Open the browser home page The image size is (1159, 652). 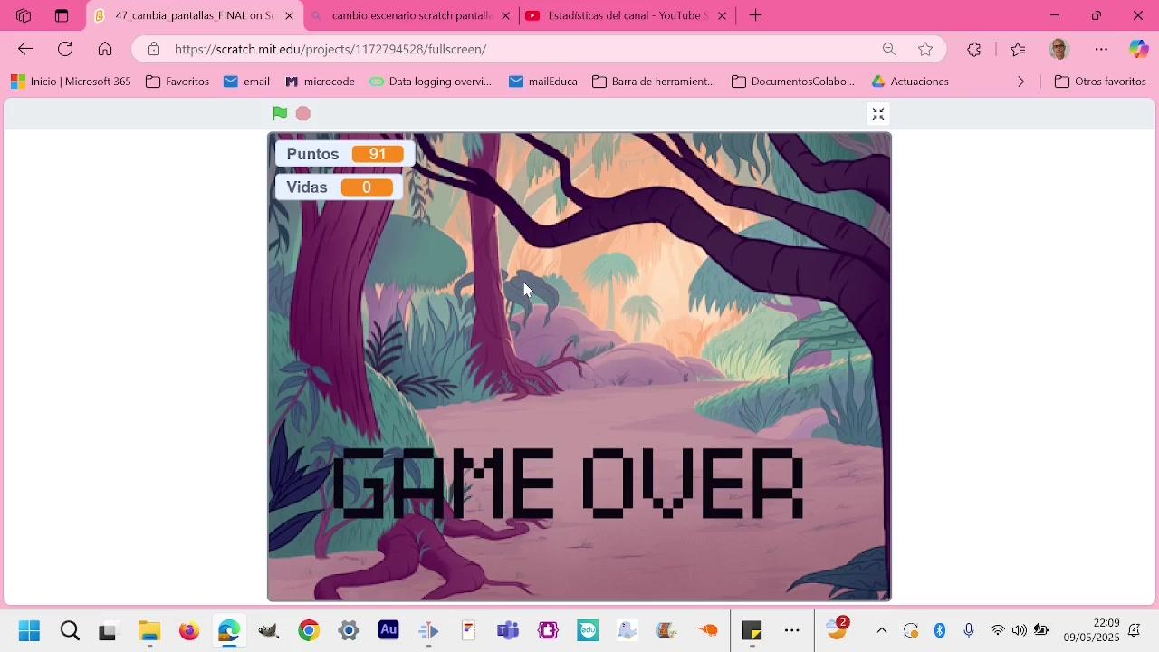[x=105, y=49]
